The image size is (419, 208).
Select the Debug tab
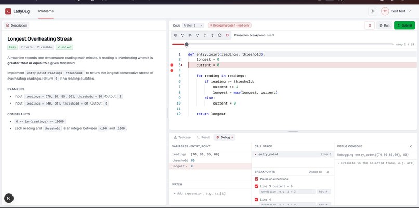[225, 137]
